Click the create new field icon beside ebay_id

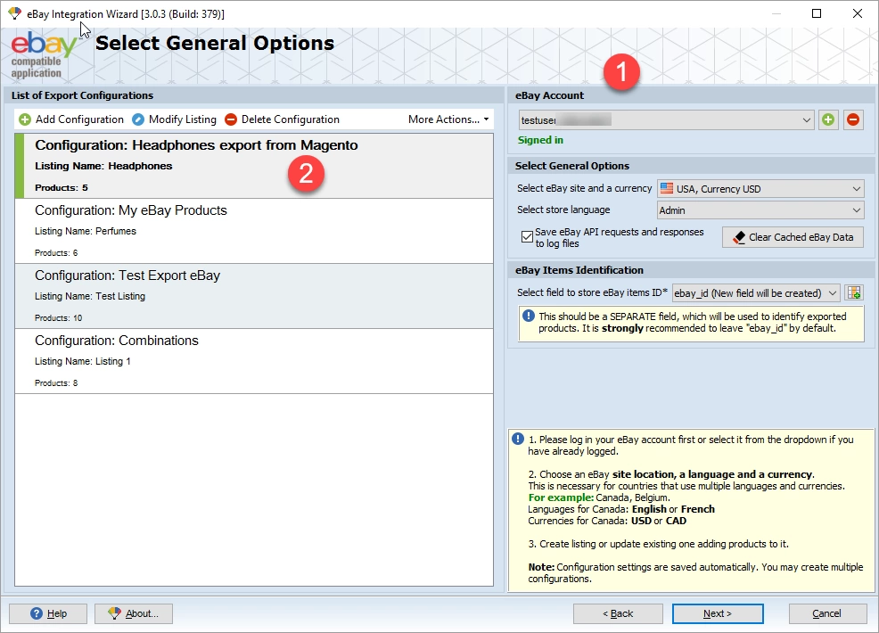point(854,292)
